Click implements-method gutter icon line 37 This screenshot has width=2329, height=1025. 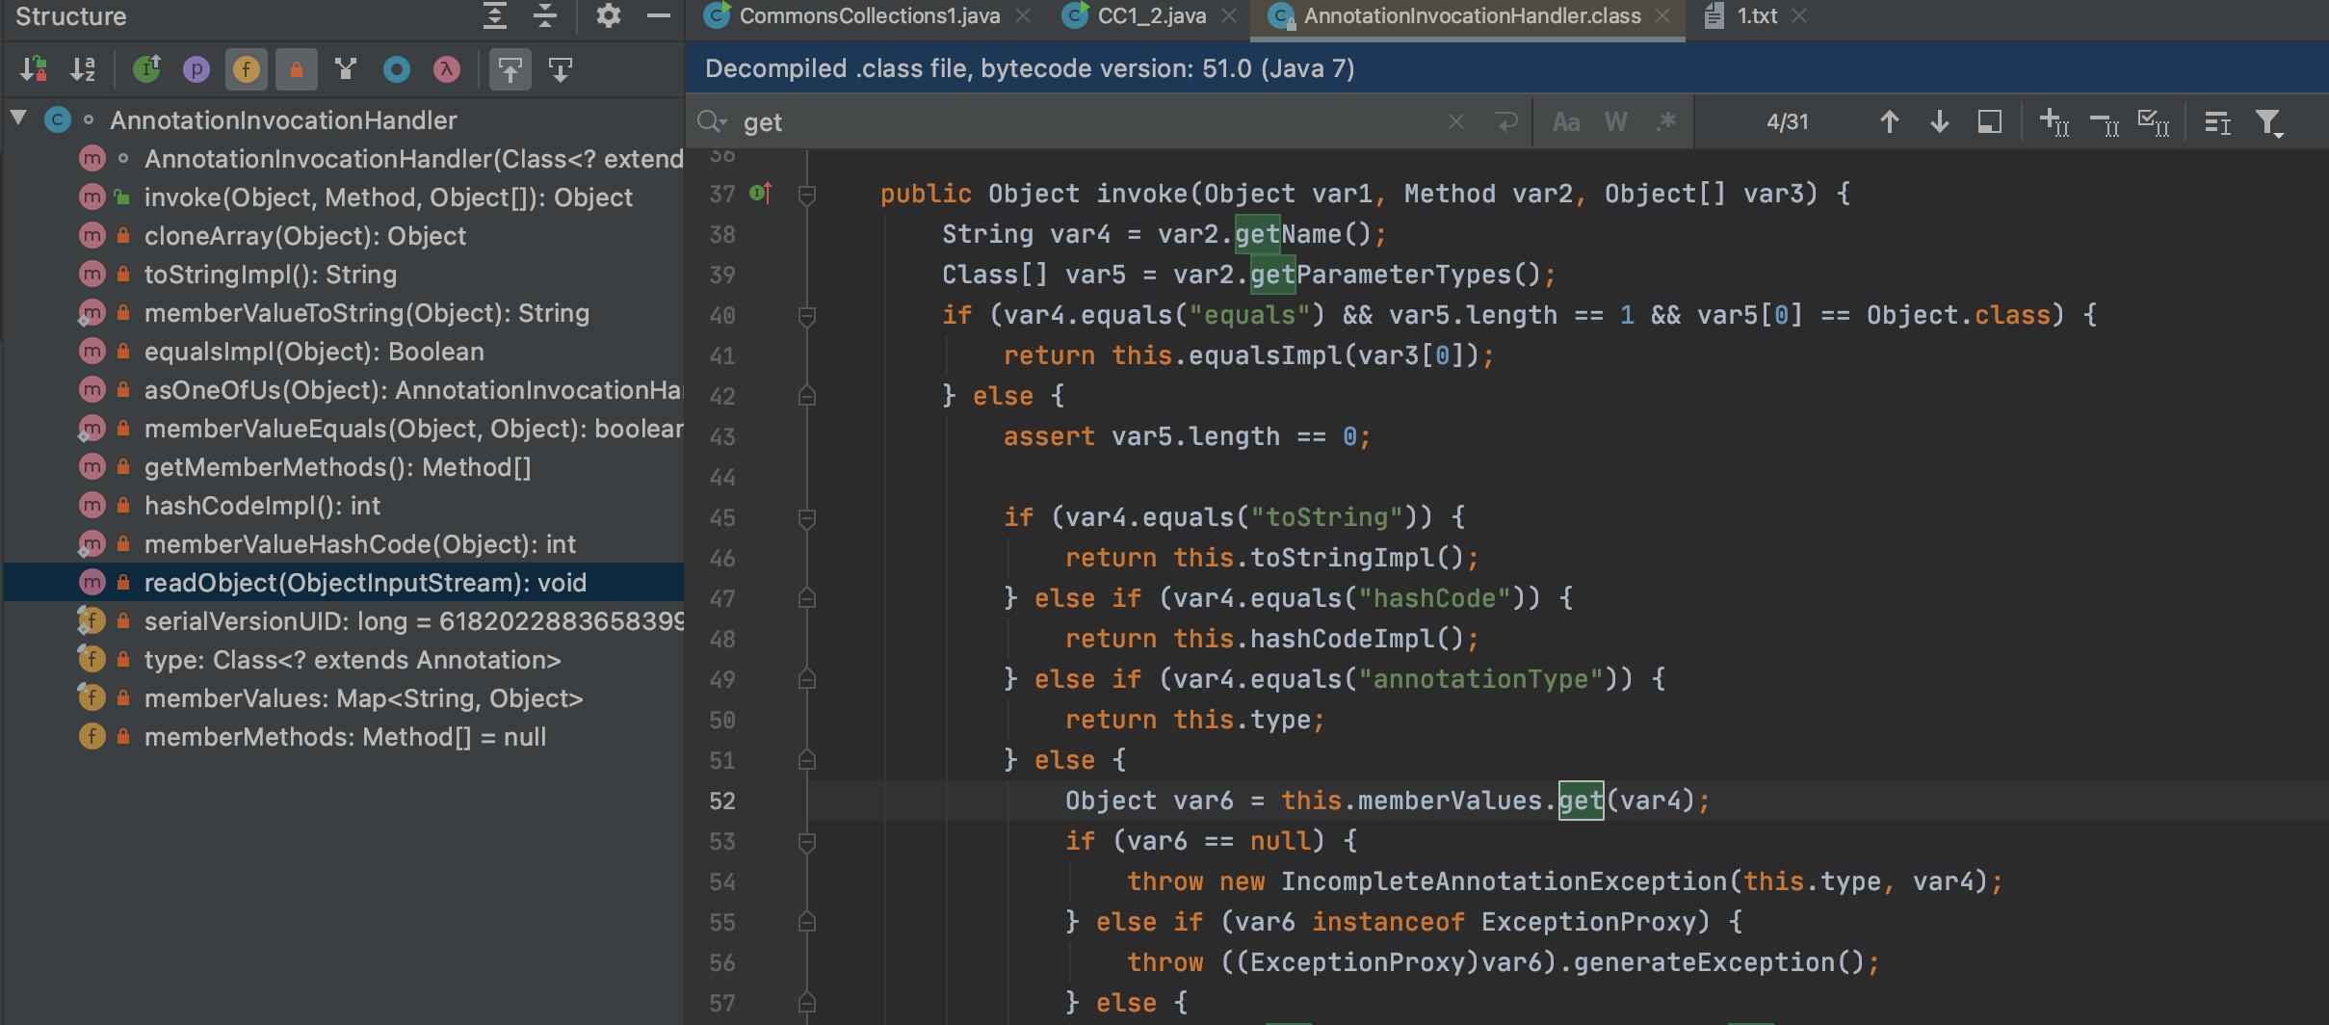761,193
